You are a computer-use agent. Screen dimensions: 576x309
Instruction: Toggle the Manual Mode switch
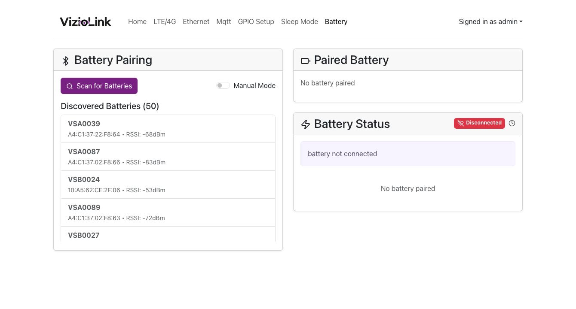223,85
